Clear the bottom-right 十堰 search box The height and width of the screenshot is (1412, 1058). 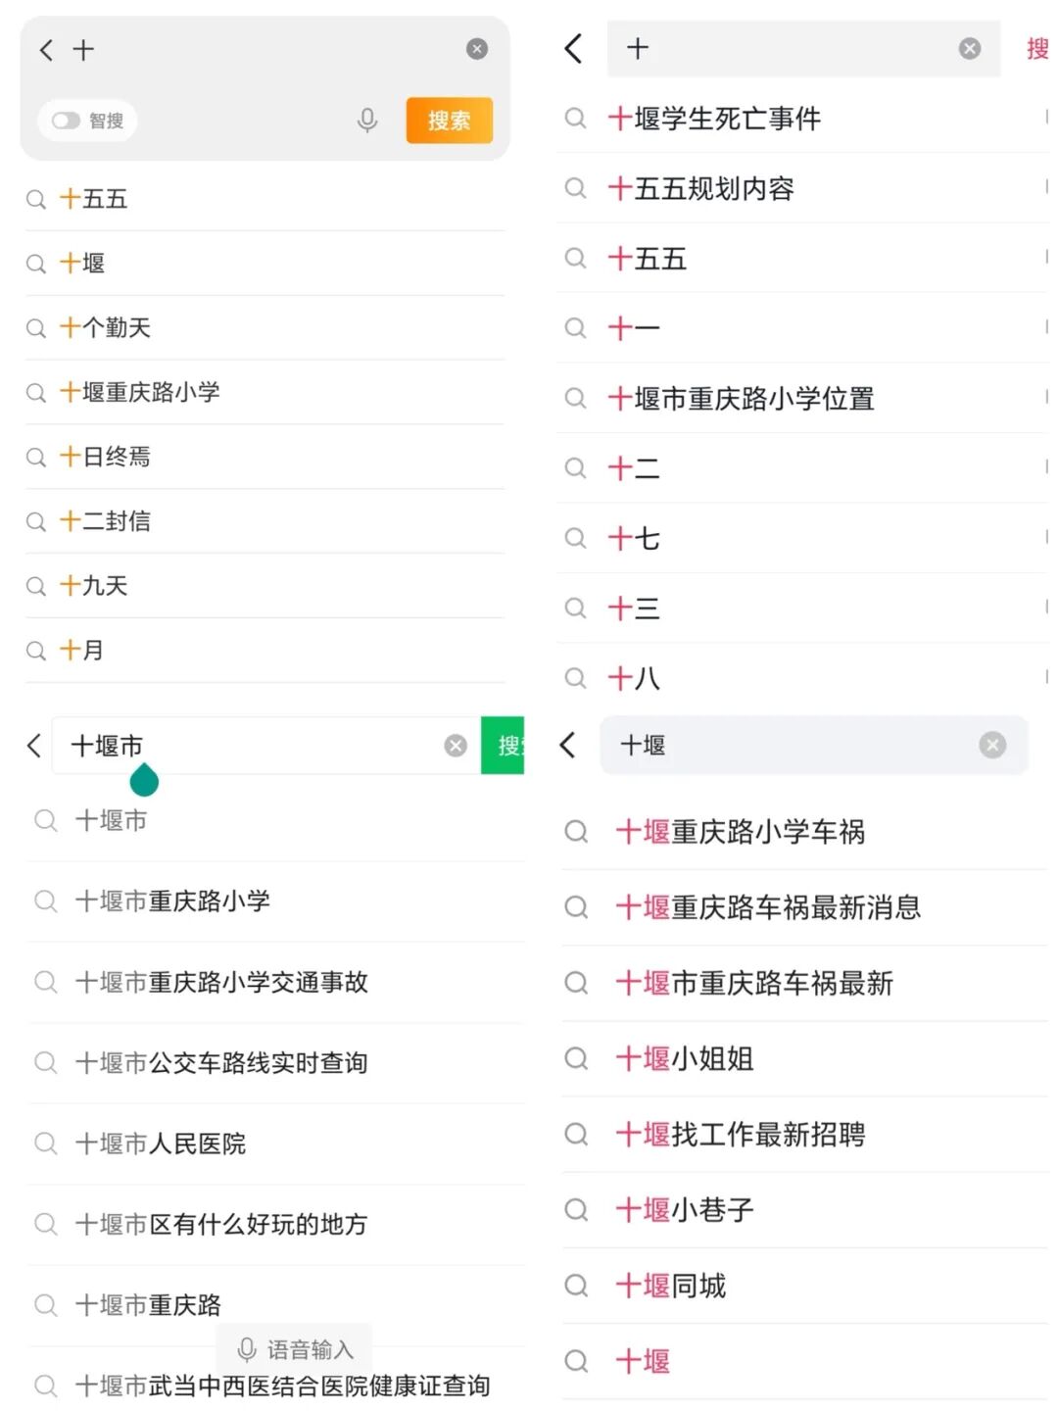pyautogui.click(x=992, y=746)
